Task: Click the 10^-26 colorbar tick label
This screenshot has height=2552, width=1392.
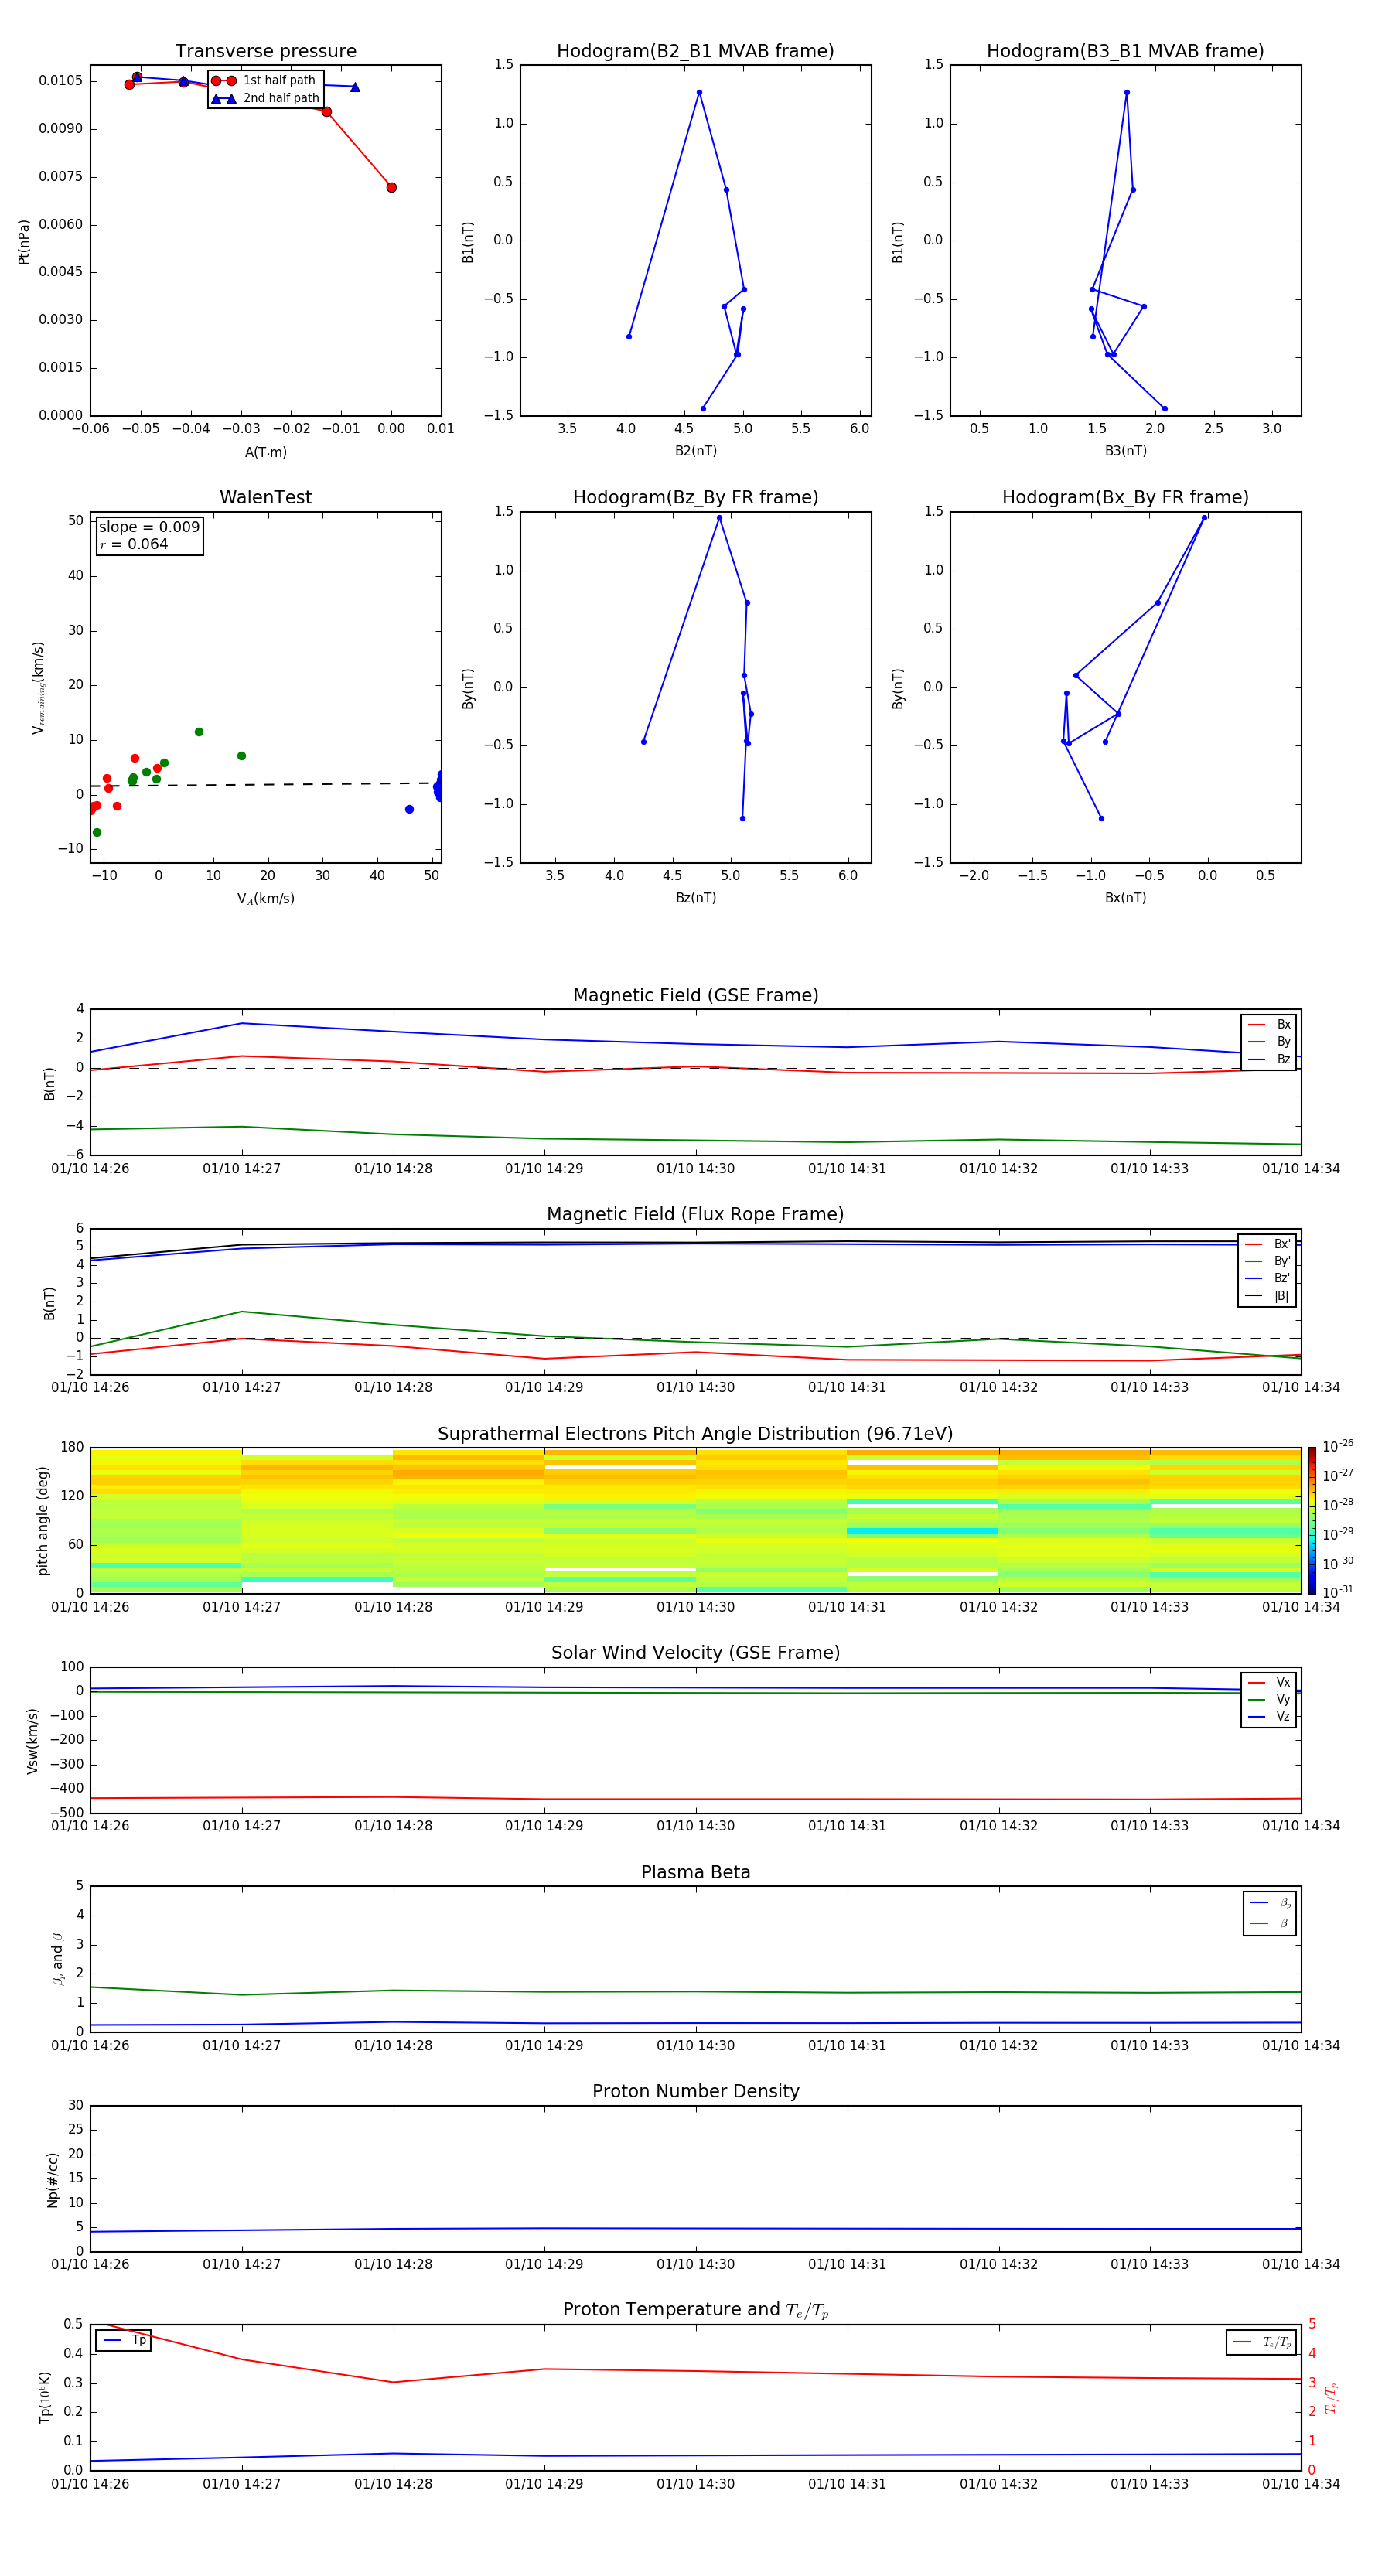Action: tap(1338, 1448)
